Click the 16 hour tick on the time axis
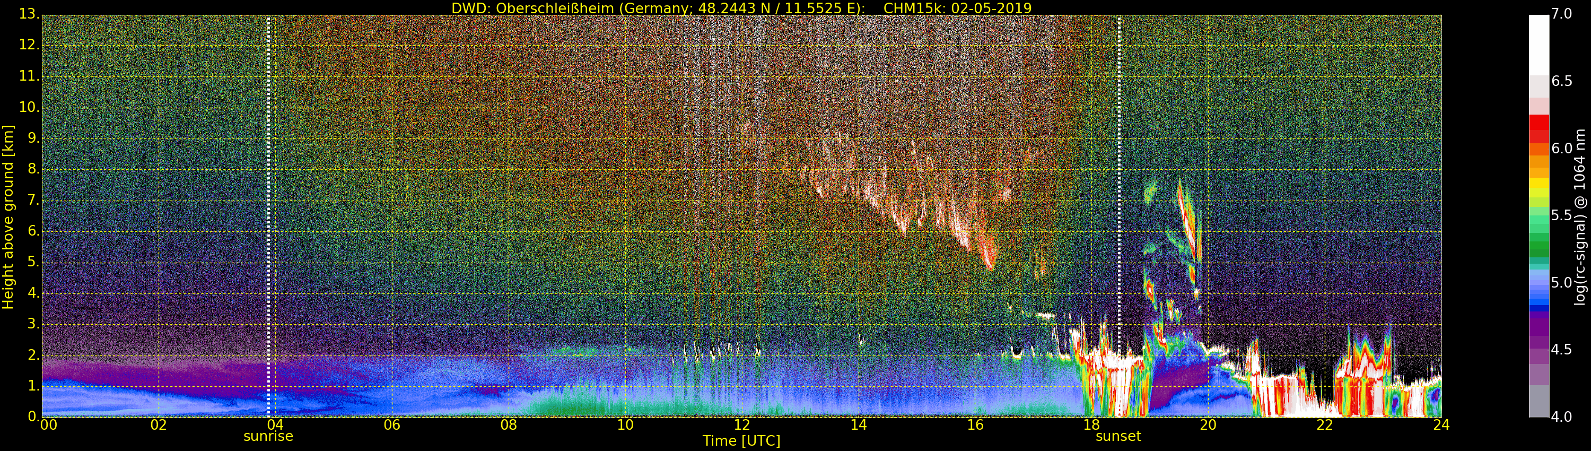This screenshot has height=451, width=1591. click(975, 425)
